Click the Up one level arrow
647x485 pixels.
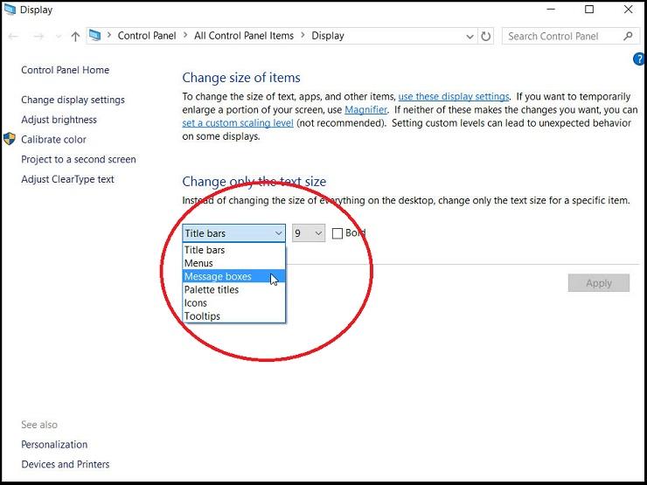75,36
